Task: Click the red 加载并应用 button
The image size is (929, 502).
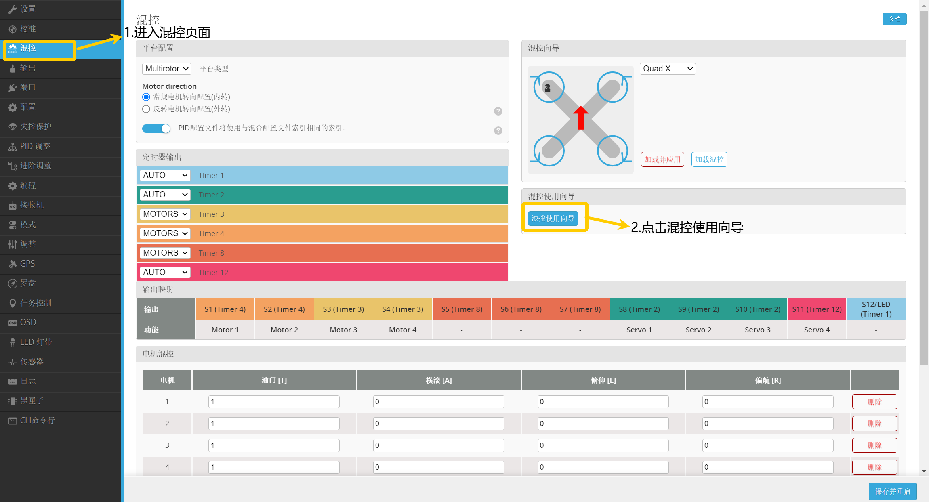Action: (662, 160)
